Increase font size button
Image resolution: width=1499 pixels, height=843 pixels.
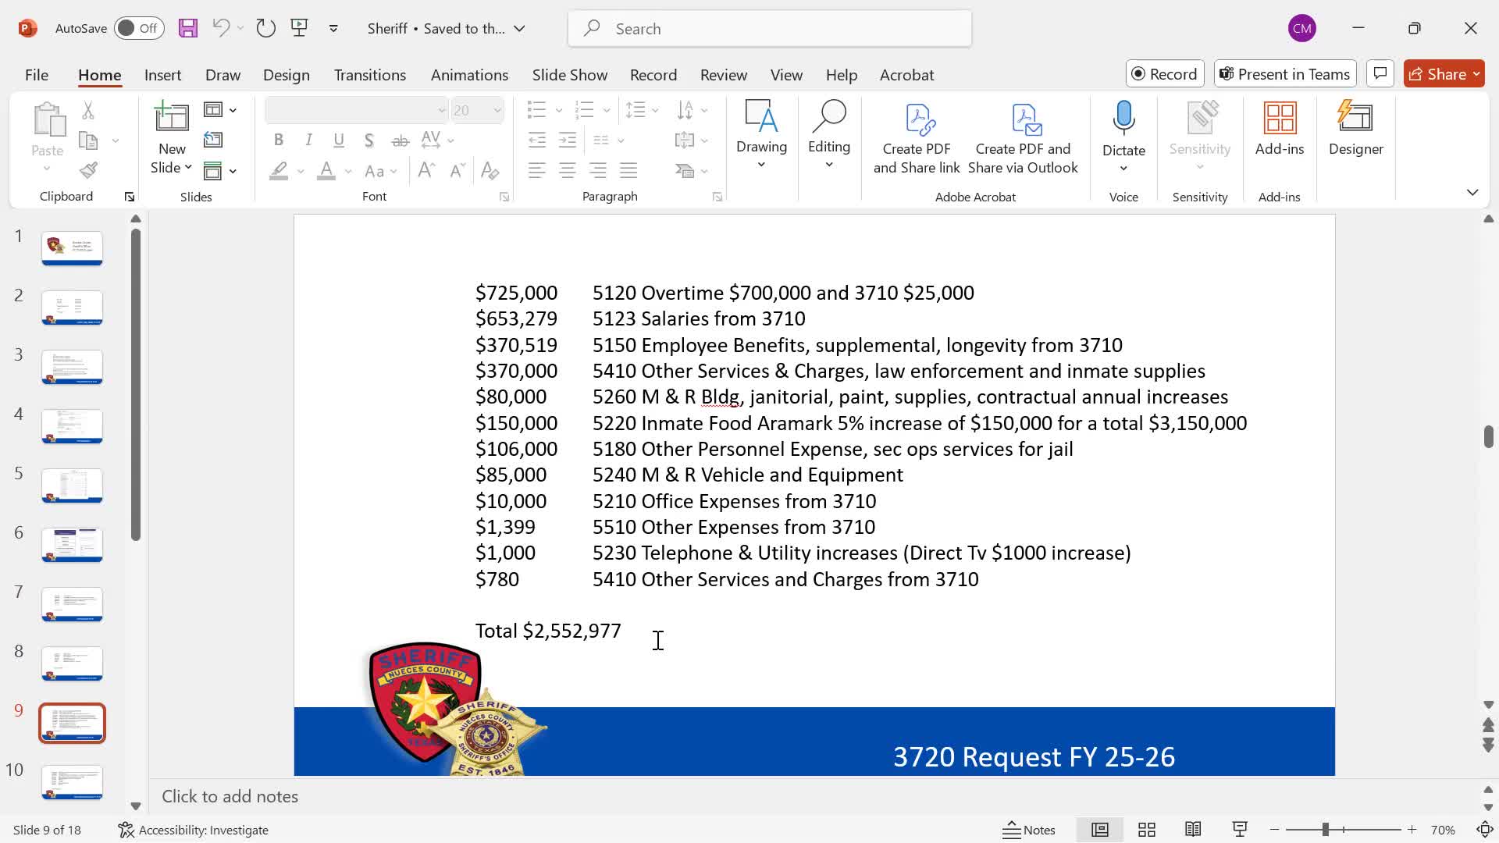pyautogui.click(x=427, y=170)
